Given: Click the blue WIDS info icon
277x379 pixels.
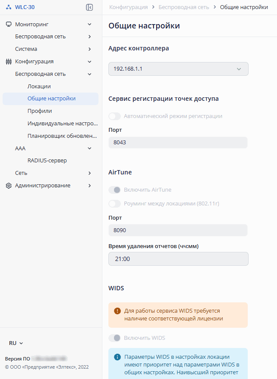Looking at the screenshot, I should pyautogui.click(x=117, y=357).
